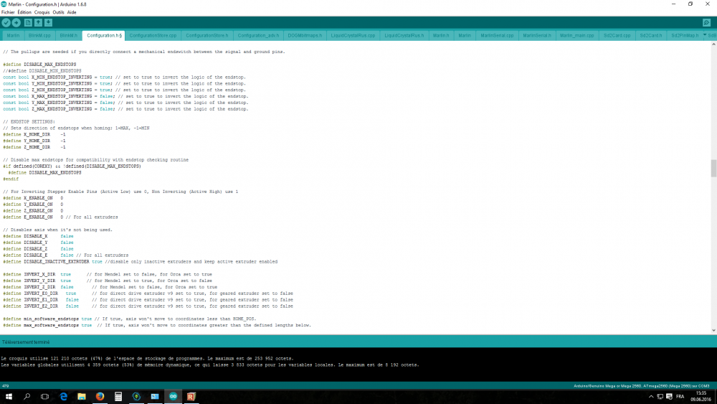Viewport: 717px width, 404px height.
Task: Click the 'Le croquis utilise 121 210 octets' console line
Action: (147, 359)
